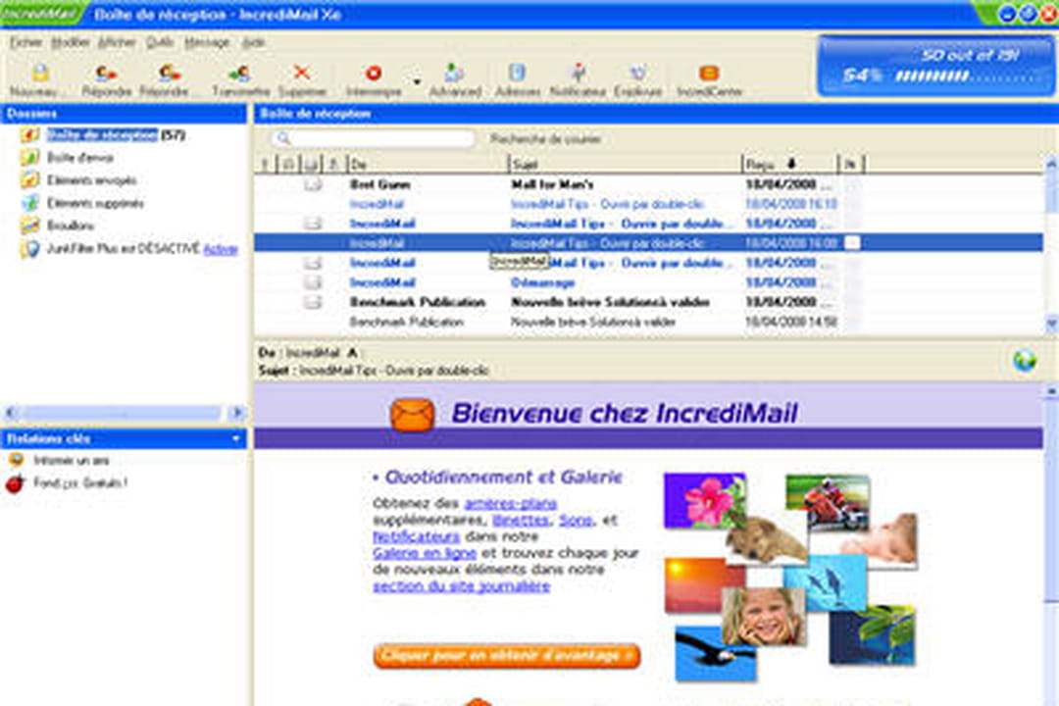Click in the Recherche de courrier search field

[373, 138]
